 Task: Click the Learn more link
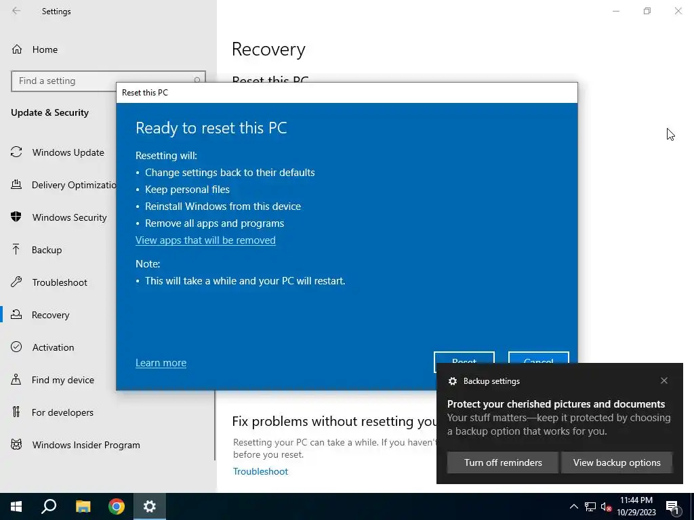coord(161,363)
